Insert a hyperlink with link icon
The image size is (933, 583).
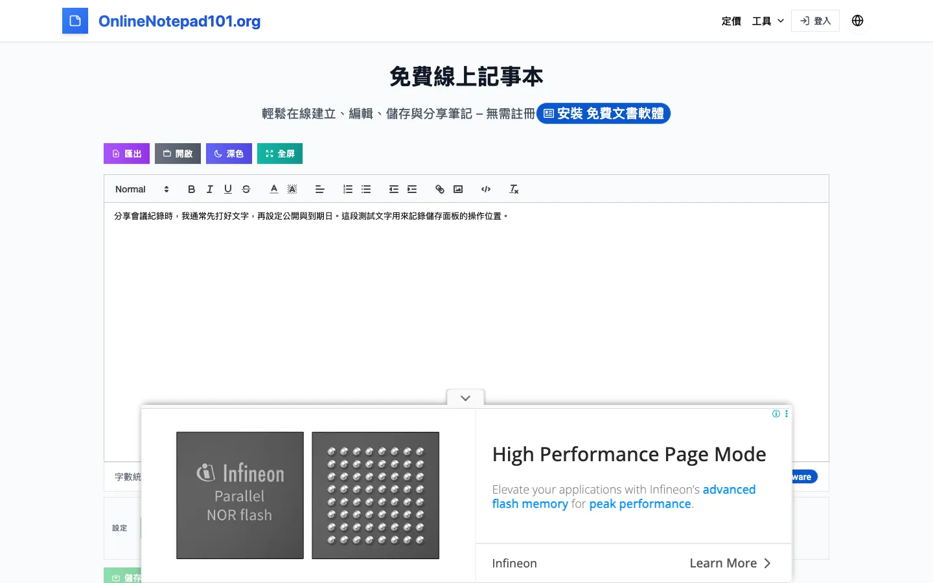click(440, 189)
